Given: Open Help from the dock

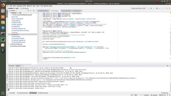Looking at the screenshot, I should click(x=3, y=28).
